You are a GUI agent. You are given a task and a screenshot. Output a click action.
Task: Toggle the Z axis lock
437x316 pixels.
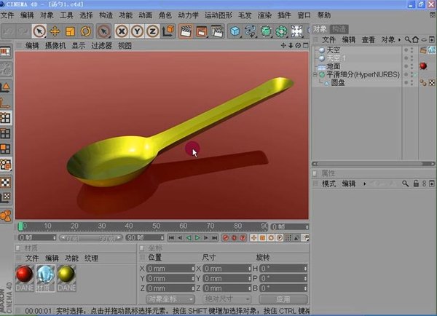(x=152, y=31)
